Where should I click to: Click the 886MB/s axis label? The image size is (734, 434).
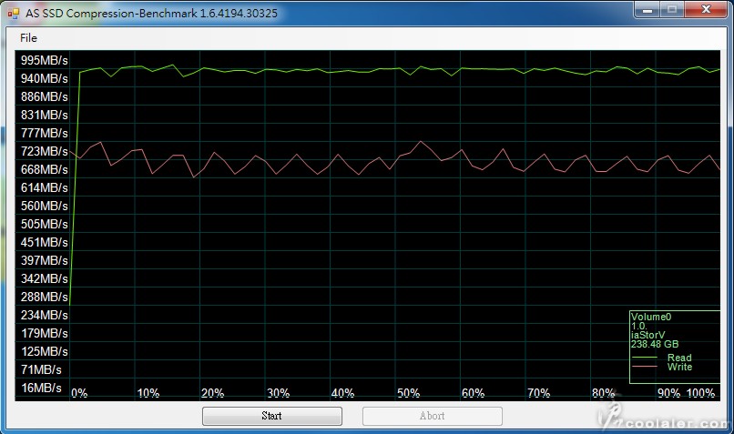tap(44, 96)
